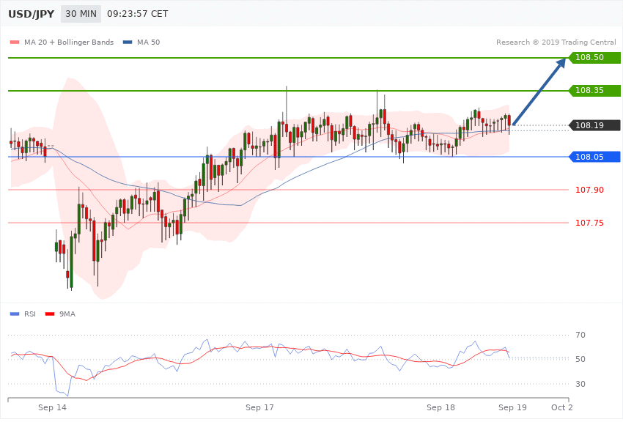Click the RSI 70 level label
The height and width of the screenshot is (422, 623).
click(580, 335)
